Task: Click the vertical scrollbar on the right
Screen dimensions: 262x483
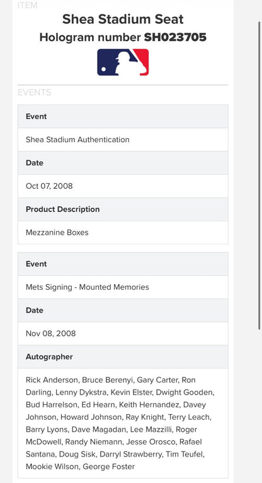Action: [x=260, y=176]
